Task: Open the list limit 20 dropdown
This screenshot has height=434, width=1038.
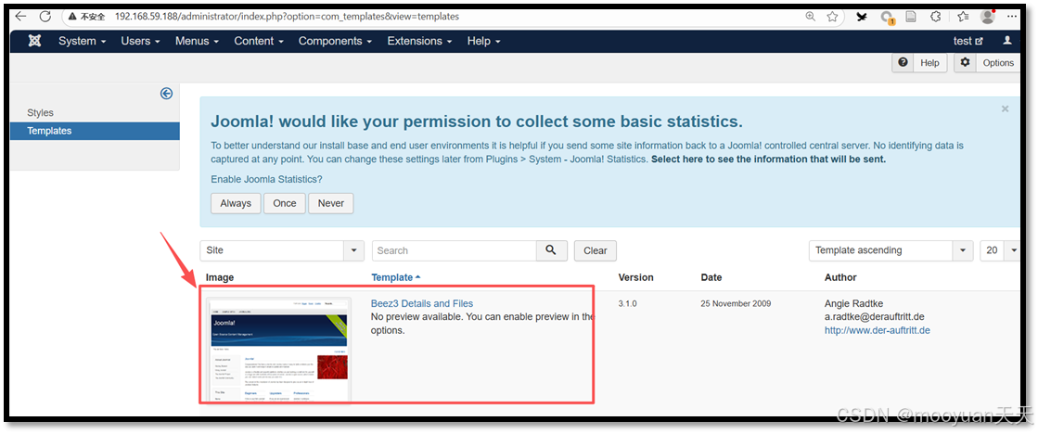Action: (x=1000, y=250)
